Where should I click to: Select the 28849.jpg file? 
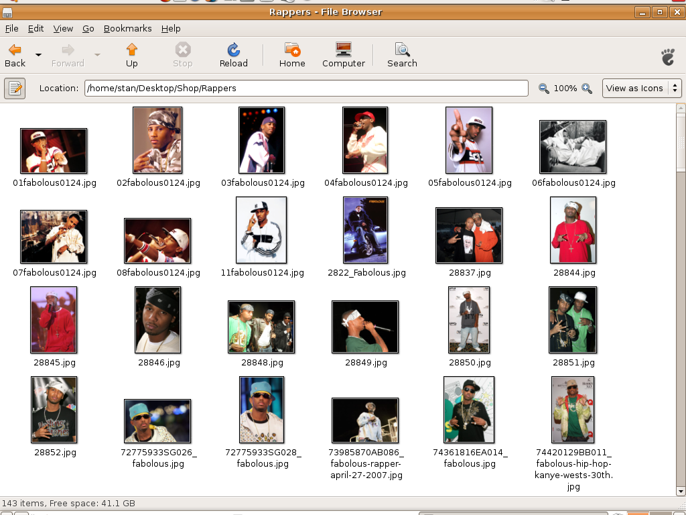(365, 327)
